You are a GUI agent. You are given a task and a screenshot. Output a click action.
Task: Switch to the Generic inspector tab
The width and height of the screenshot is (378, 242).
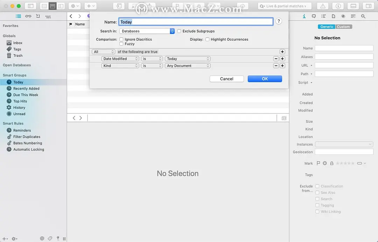(327, 27)
